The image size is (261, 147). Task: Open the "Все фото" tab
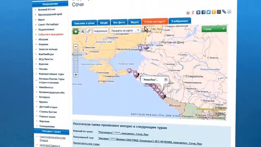[x=119, y=22]
